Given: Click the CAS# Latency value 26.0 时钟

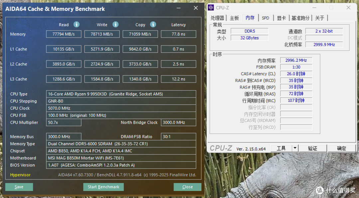Looking at the screenshot, I should click(x=296, y=74).
